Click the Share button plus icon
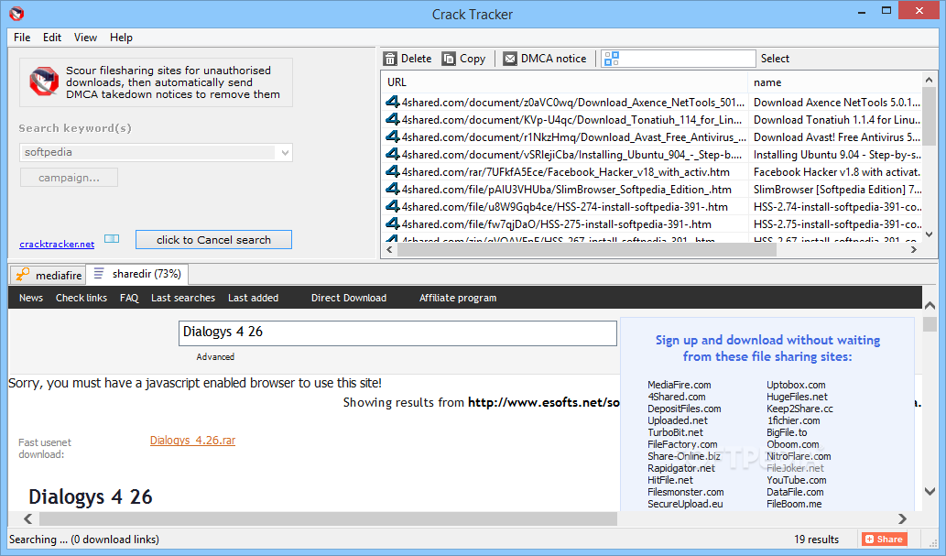The image size is (946, 556). click(x=869, y=540)
